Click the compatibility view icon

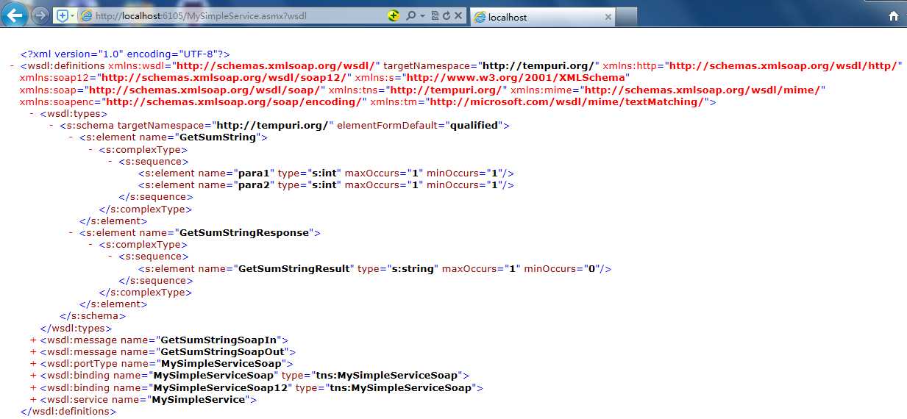(435, 15)
